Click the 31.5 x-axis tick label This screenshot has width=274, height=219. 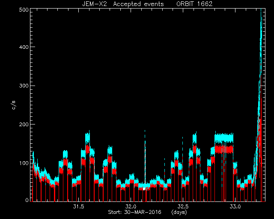click(x=78, y=207)
